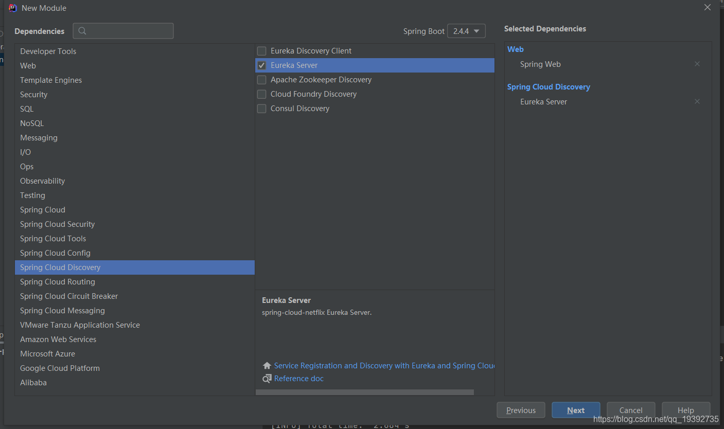Close the New Module dialog

pos(708,8)
